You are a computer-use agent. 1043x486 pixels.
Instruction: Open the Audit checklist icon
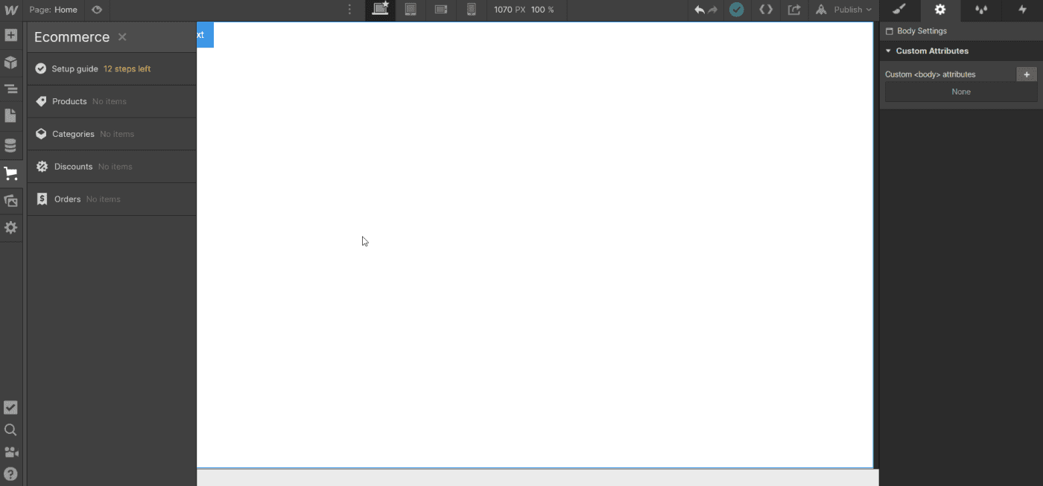[10, 408]
